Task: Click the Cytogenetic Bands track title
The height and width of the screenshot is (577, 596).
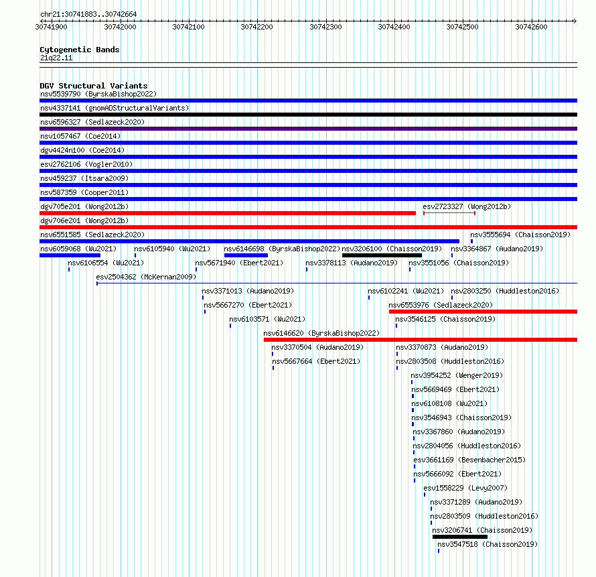Action: click(80, 50)
